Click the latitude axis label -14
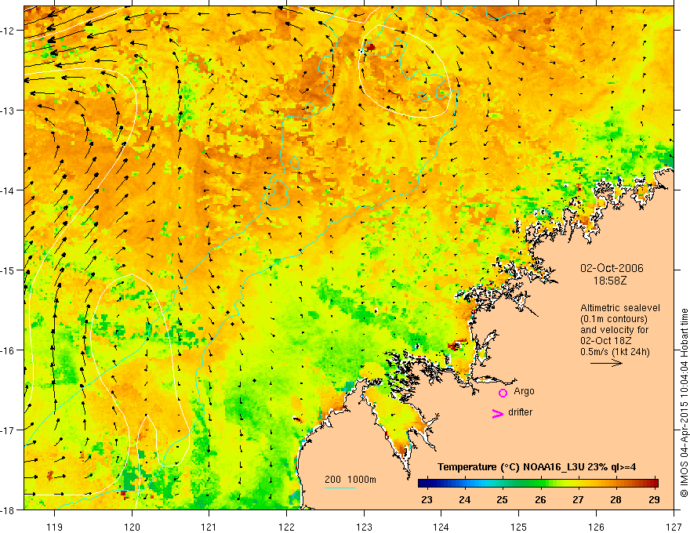This screenshot has width=690, height=533. (9, 190)
